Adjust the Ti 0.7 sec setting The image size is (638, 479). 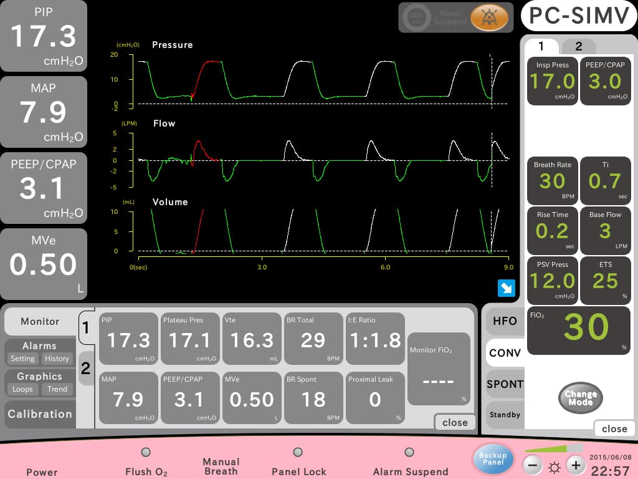coord(605,181)
